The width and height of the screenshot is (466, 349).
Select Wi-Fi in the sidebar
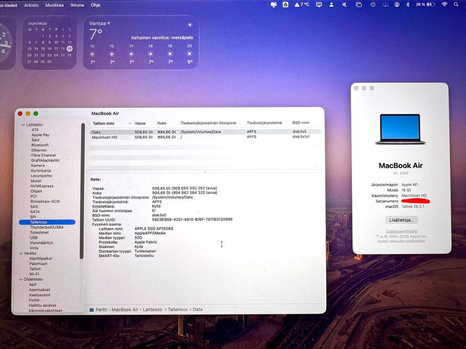[34, 274]
